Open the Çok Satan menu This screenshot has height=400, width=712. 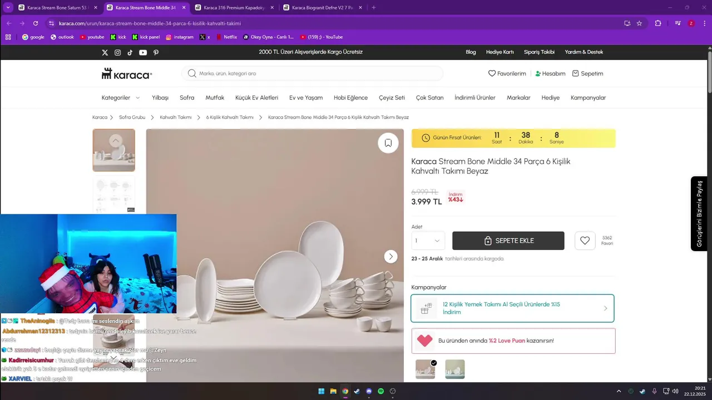pos(429,98)
